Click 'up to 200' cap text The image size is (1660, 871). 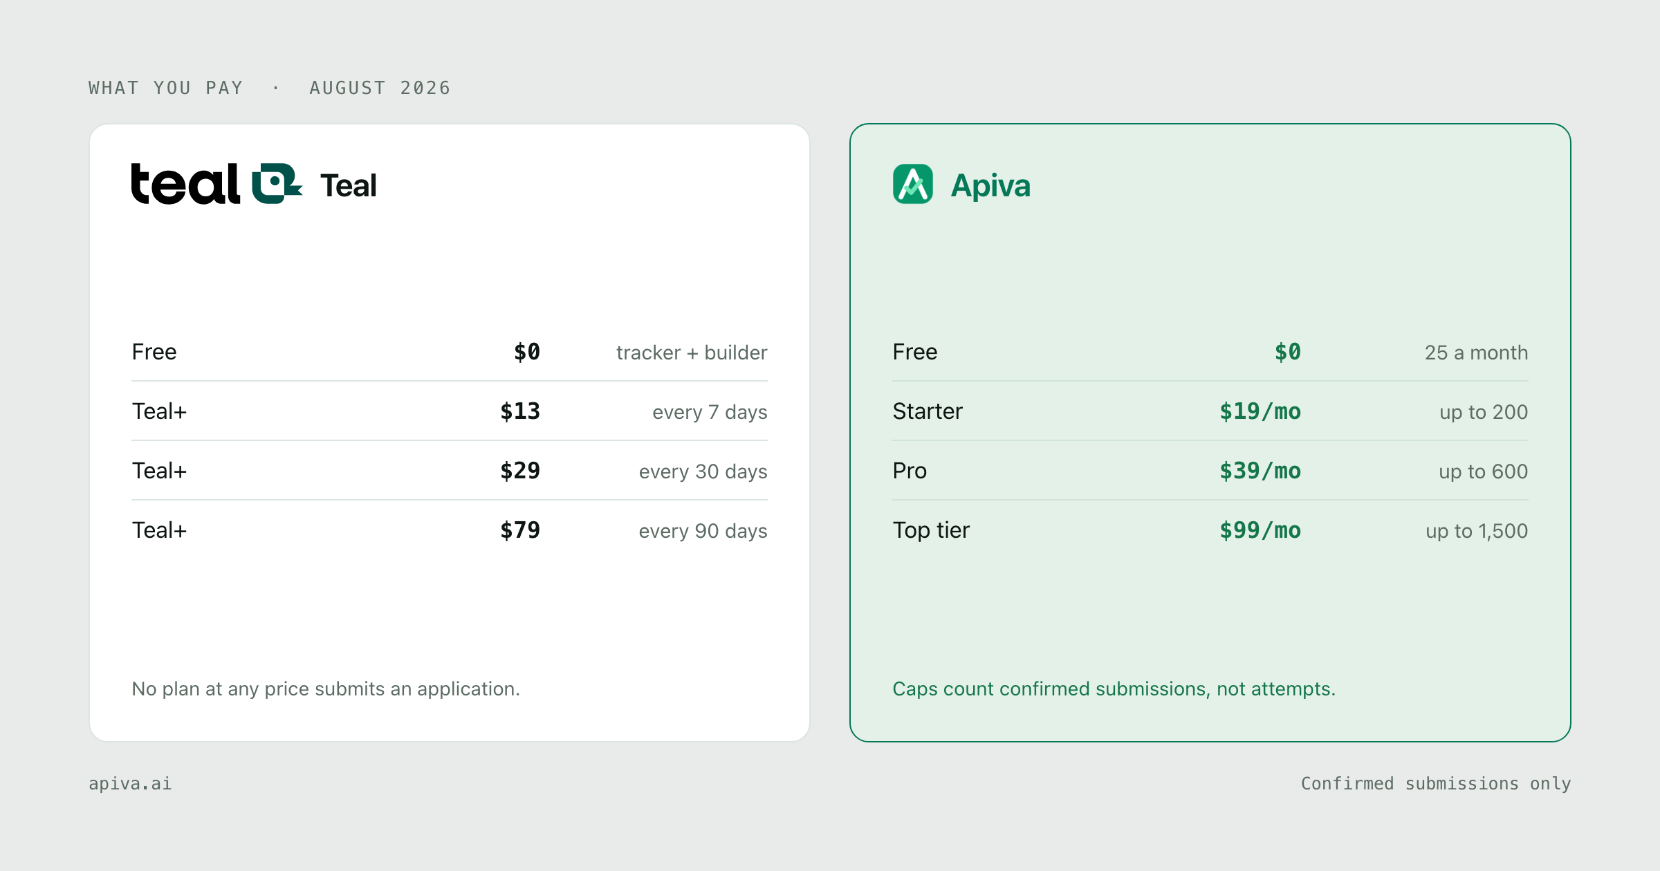click(x=1484, y=412)
